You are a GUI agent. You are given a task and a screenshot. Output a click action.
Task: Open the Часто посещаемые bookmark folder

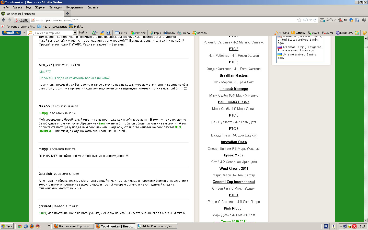click(52, 26)
